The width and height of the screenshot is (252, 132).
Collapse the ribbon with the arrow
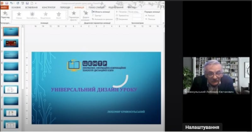pyautogui.click(x=163, y=23)
